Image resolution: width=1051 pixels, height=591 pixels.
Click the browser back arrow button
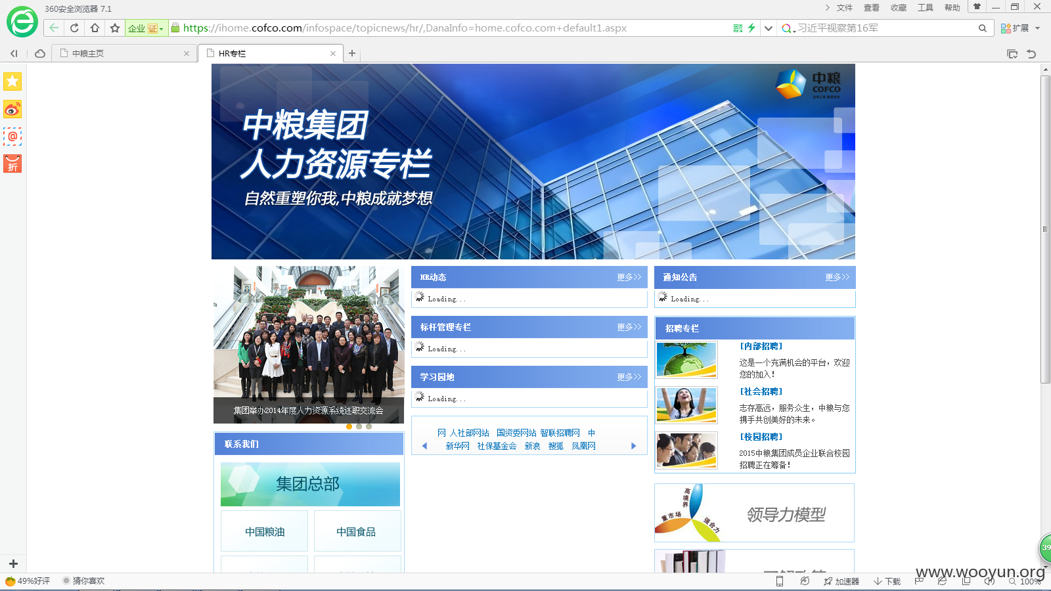click(x=54, y=28)
